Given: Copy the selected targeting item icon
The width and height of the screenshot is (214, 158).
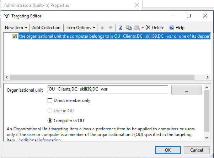Looking at the screenshot, I should pos(129,28).
